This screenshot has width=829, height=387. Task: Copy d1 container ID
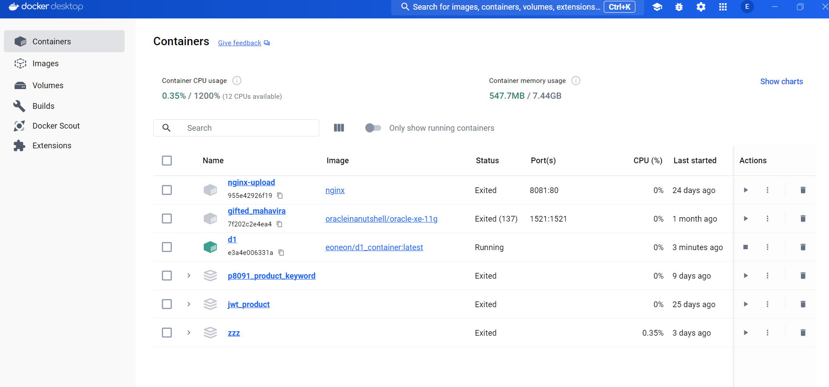pos(281,253)
